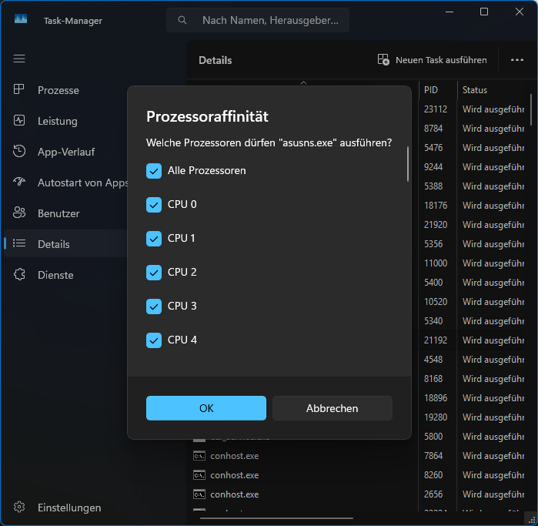
Task: Disable the CPU 3 checkbox
Action: 154,306
